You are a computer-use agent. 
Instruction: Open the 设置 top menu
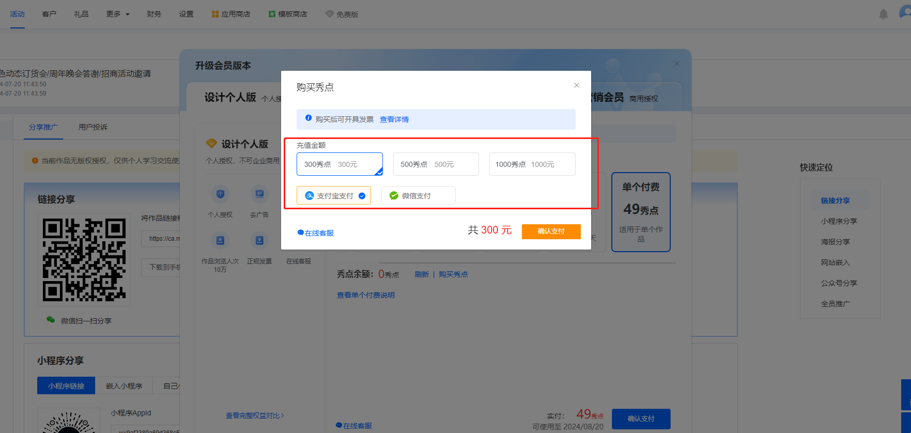(186, 14)
